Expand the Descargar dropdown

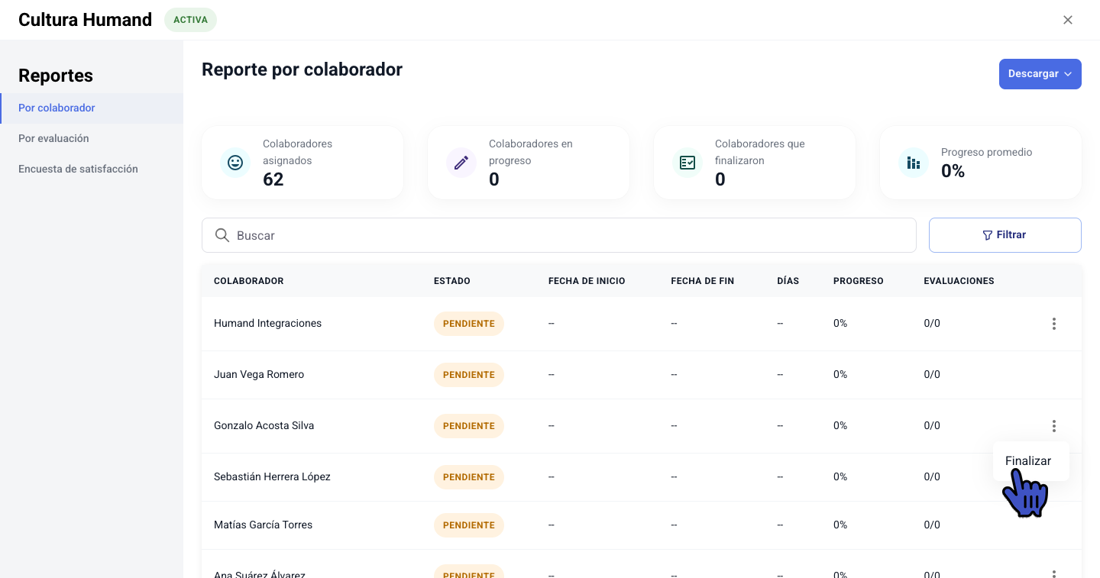pos(1040,74)
